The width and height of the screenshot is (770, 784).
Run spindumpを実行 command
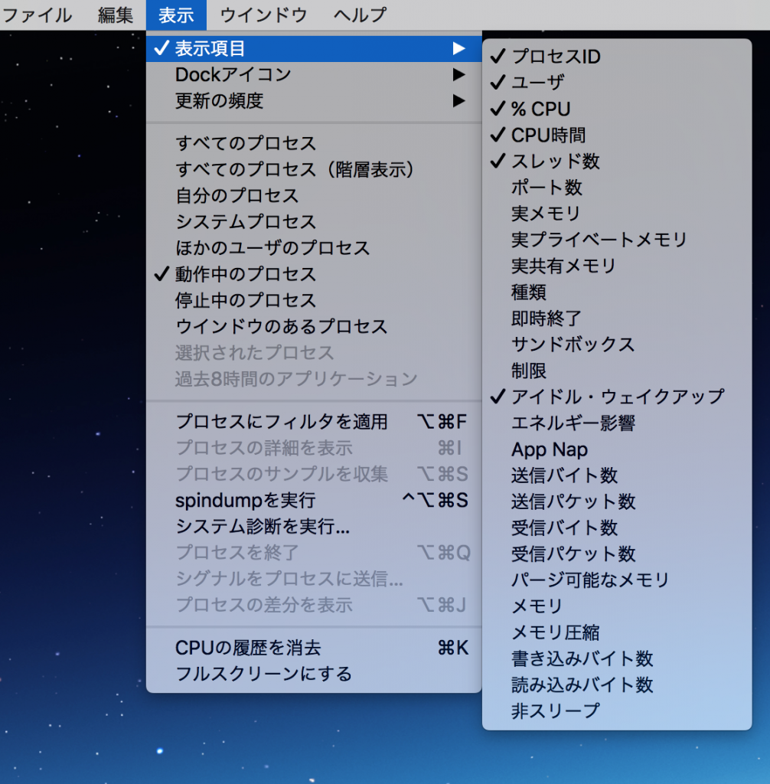[314, 500]
